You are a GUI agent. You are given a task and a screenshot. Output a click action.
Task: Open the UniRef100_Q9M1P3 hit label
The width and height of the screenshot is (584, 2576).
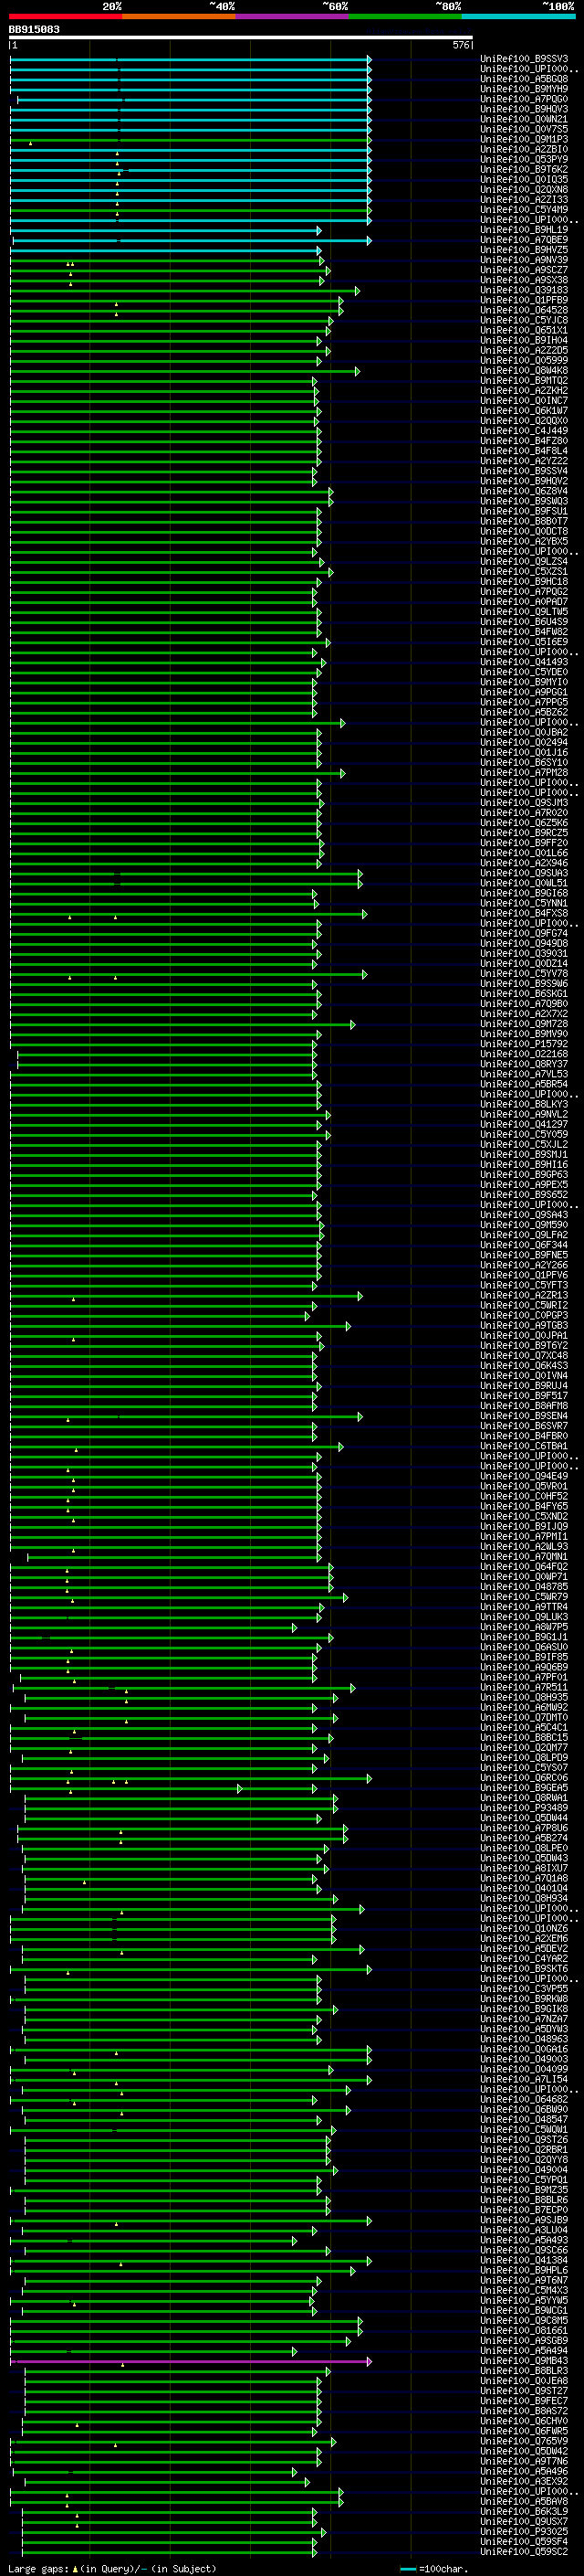(524, 139)
